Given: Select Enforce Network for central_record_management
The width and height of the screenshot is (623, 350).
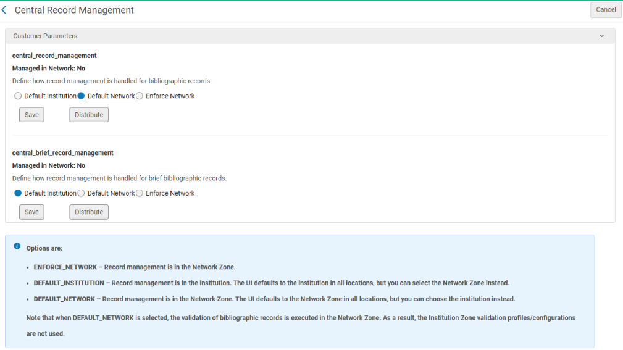Looking at the screenshot, I should click(x=140, y=96).
